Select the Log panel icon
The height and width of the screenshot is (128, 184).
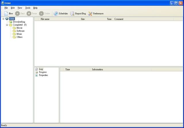pos(37,69)
